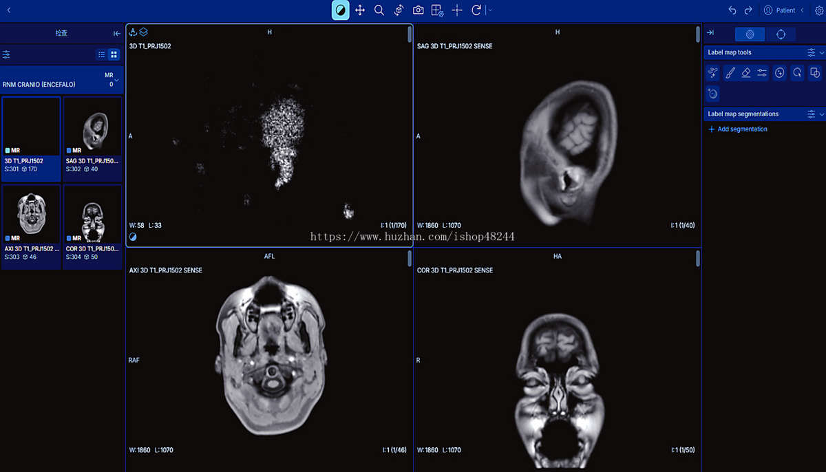This screenshot has height=472, width=826.
Task: Redo the last undone action
Action: coord(748,10)
